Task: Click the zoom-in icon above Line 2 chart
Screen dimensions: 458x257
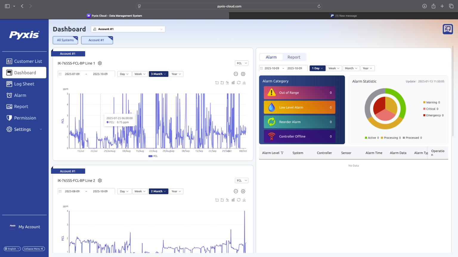Action: click(x=217, y=200)
